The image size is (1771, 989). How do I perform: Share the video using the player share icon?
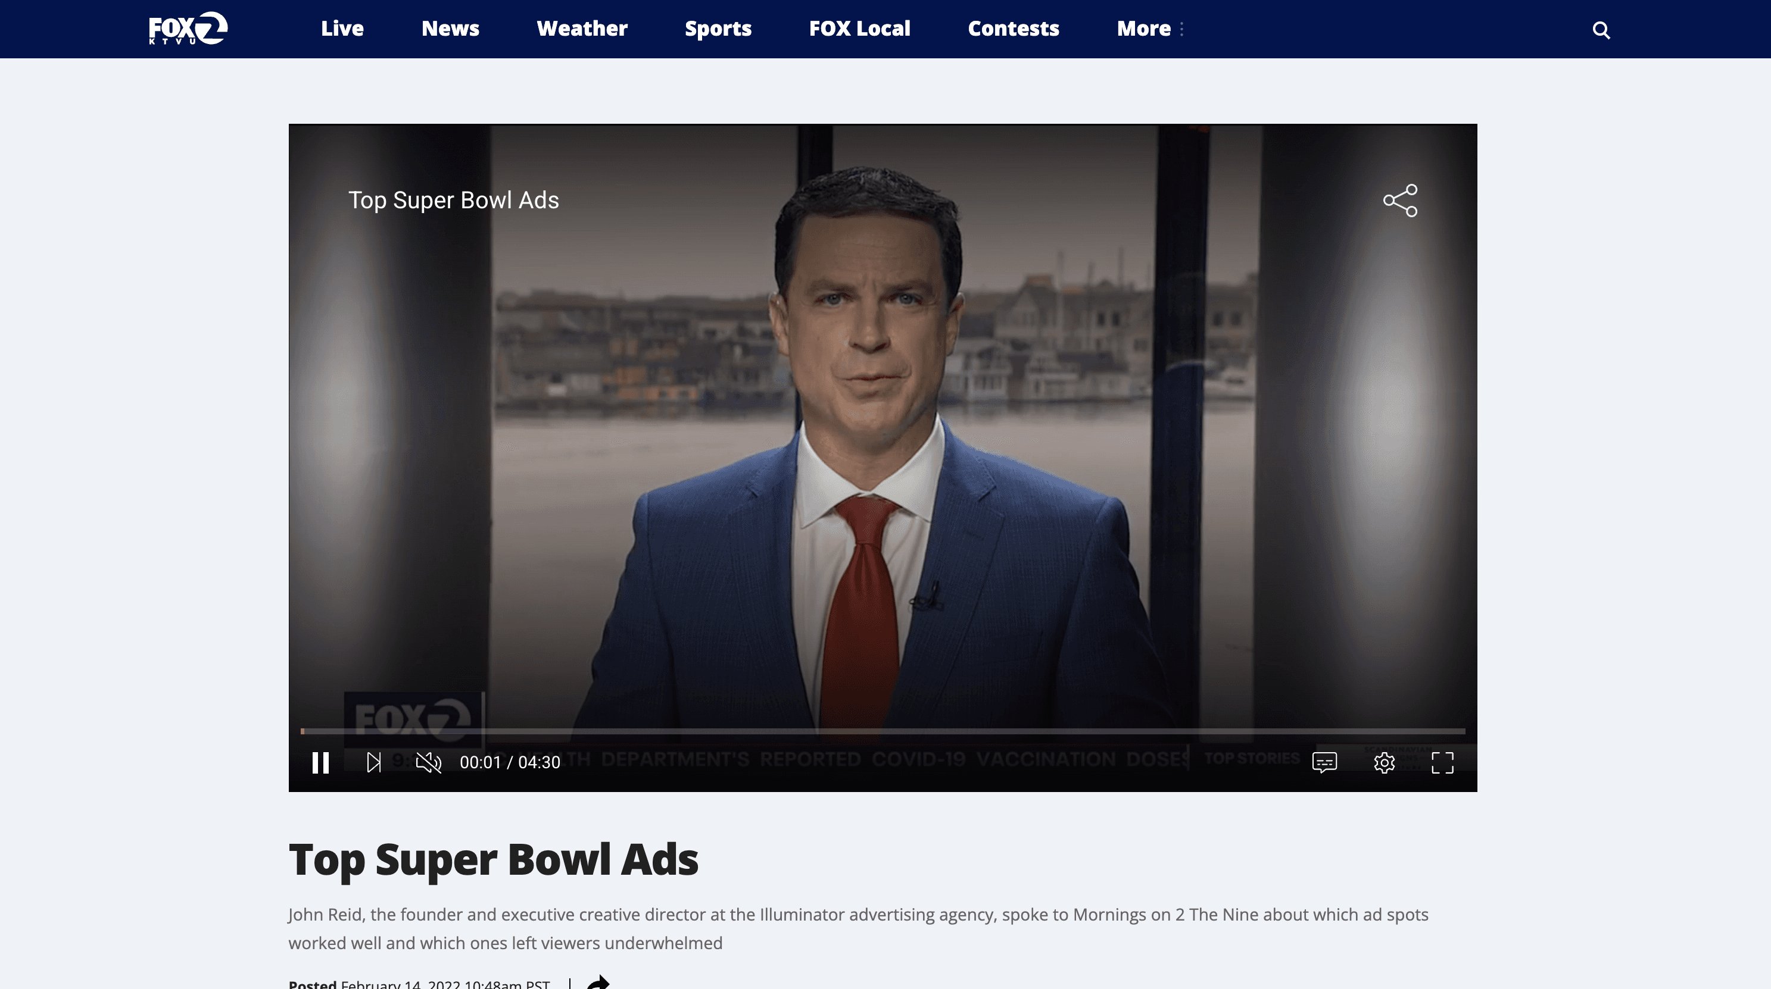point(1401,200)
